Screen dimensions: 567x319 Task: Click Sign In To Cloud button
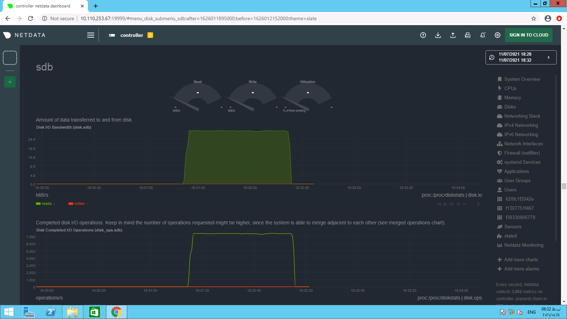click(529, 35)
